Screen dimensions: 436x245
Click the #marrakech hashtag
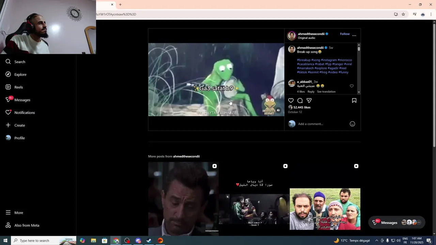pos(305,68)
